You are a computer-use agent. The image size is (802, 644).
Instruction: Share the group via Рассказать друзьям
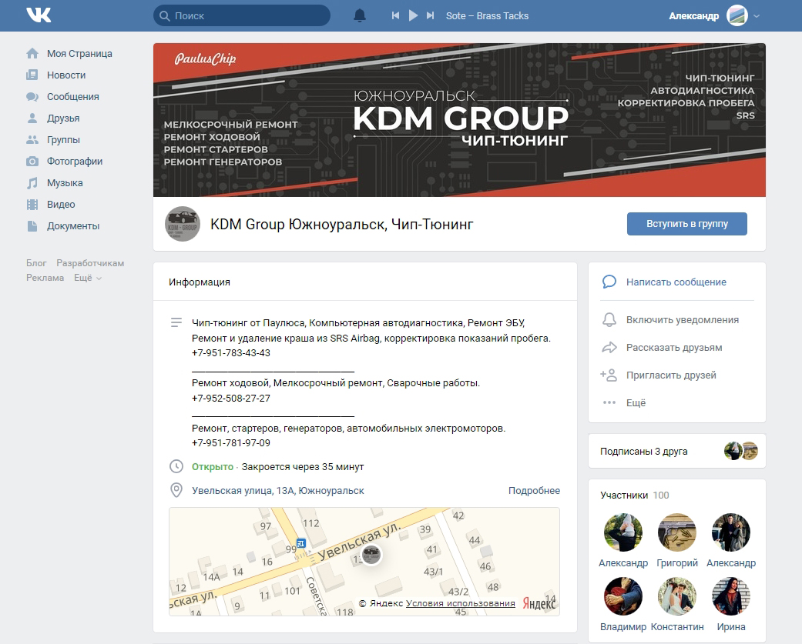[x=674, y=347]
